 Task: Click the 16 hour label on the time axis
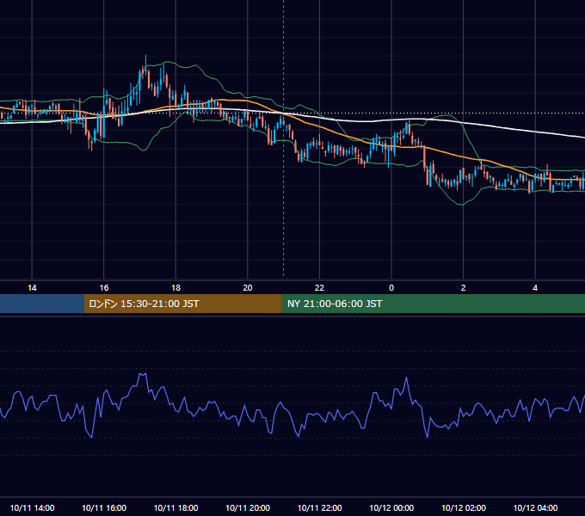tap(104, 288)
